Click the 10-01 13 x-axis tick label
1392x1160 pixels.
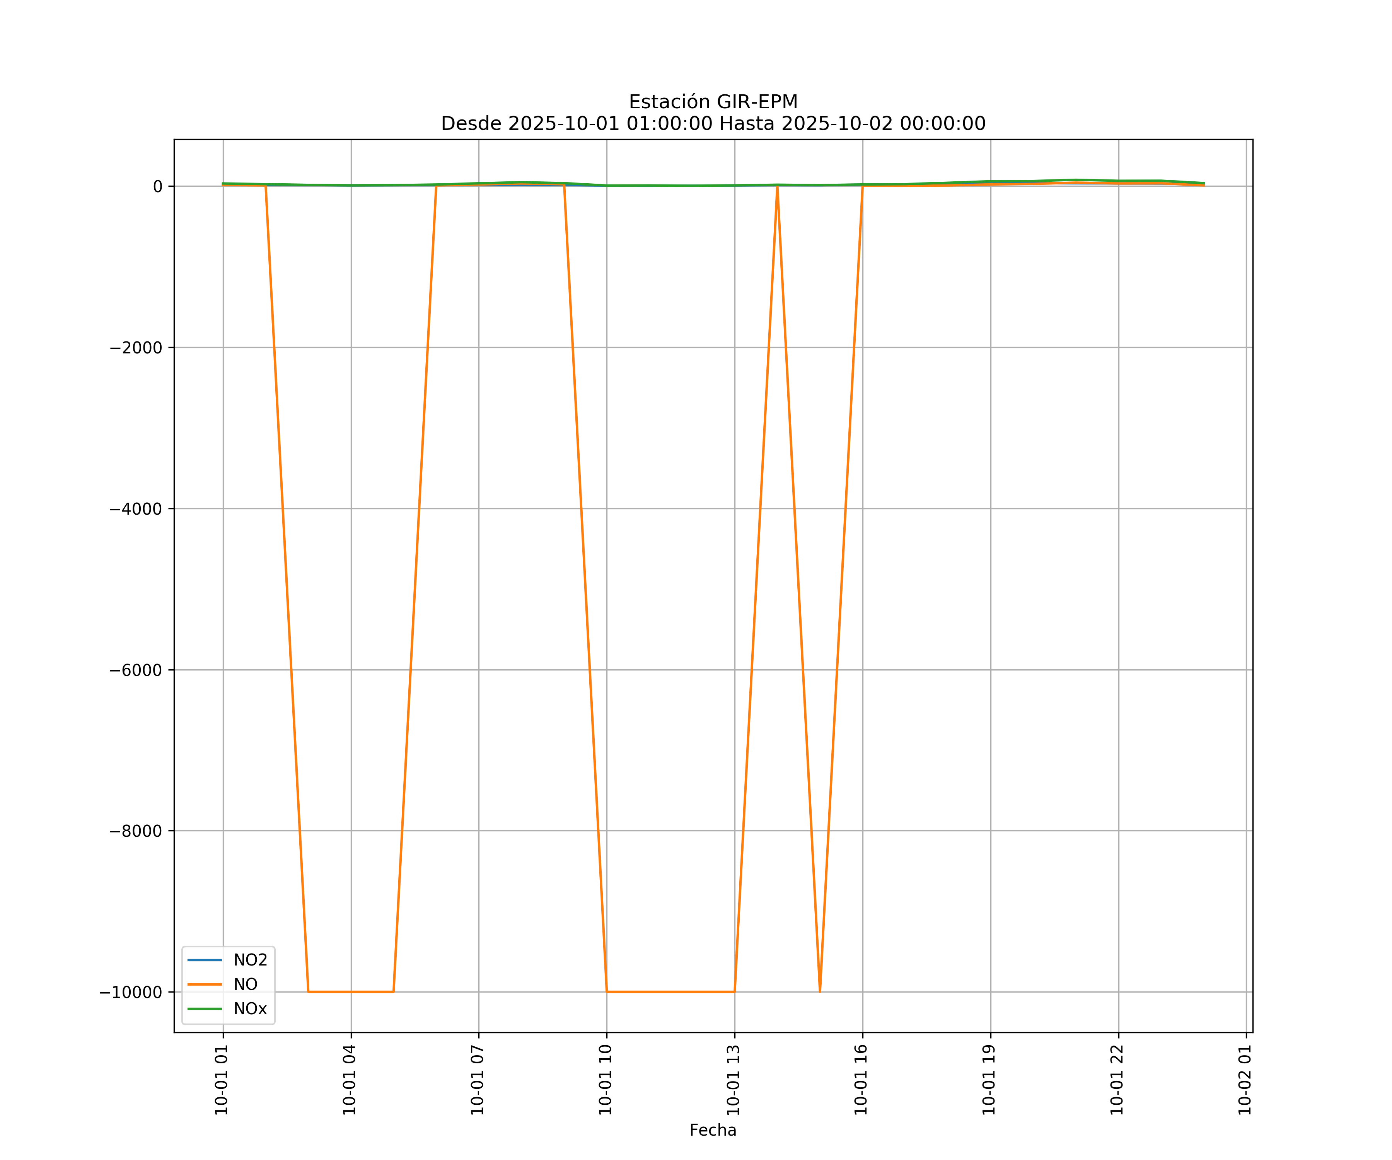(733, 1079)
